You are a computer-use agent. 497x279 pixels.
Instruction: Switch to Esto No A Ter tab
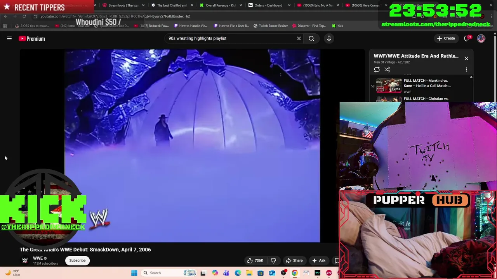317,5
